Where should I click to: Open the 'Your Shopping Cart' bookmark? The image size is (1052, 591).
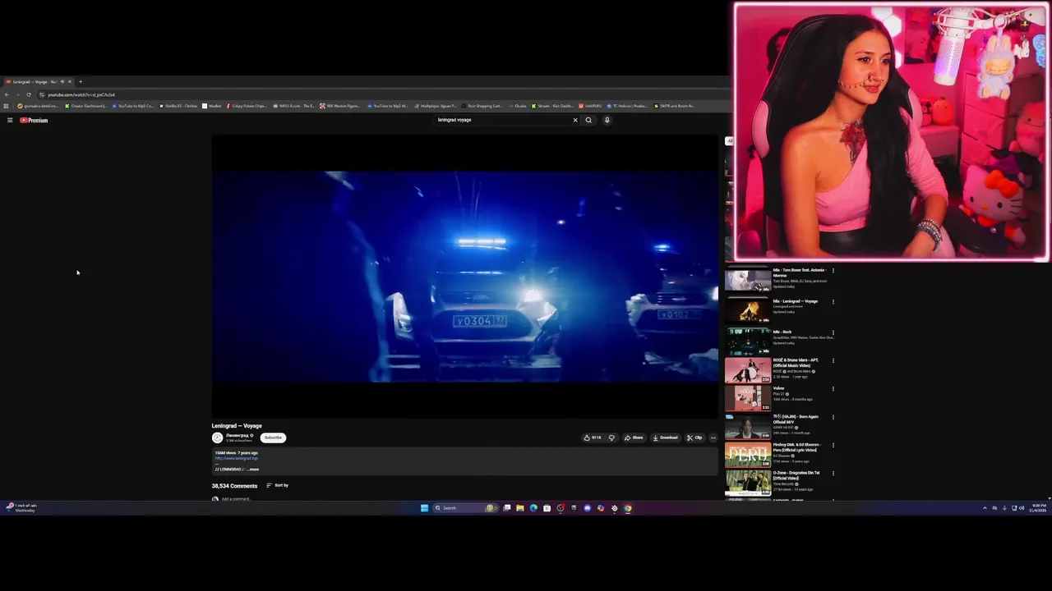coord(482,106)
